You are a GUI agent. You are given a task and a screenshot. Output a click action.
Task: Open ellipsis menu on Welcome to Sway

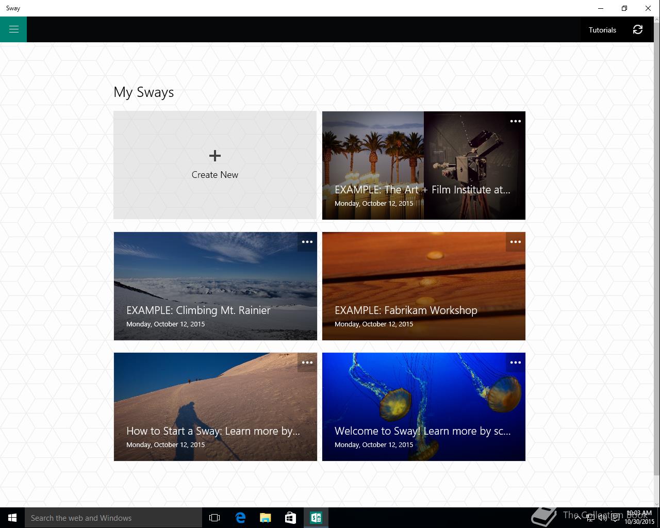tap(516, 362)
